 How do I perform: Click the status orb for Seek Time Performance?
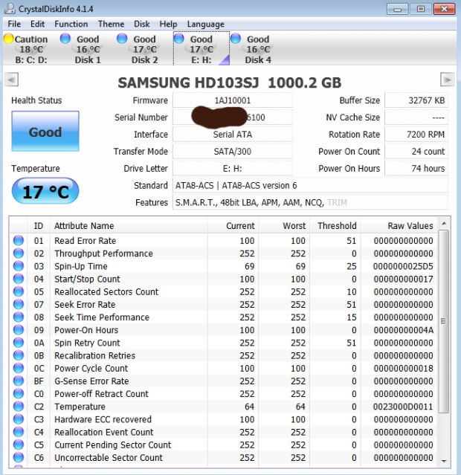19,317
